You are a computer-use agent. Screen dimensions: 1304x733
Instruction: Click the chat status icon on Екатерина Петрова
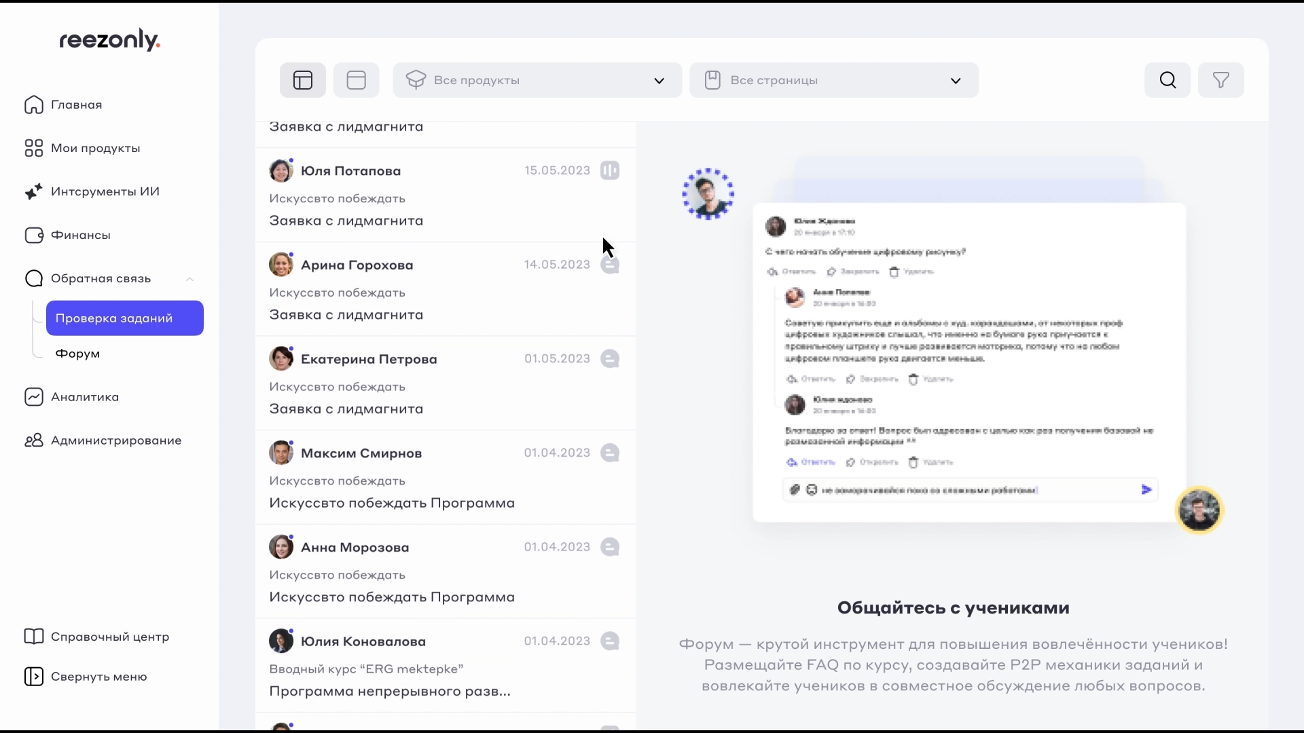tap(610, 358)
